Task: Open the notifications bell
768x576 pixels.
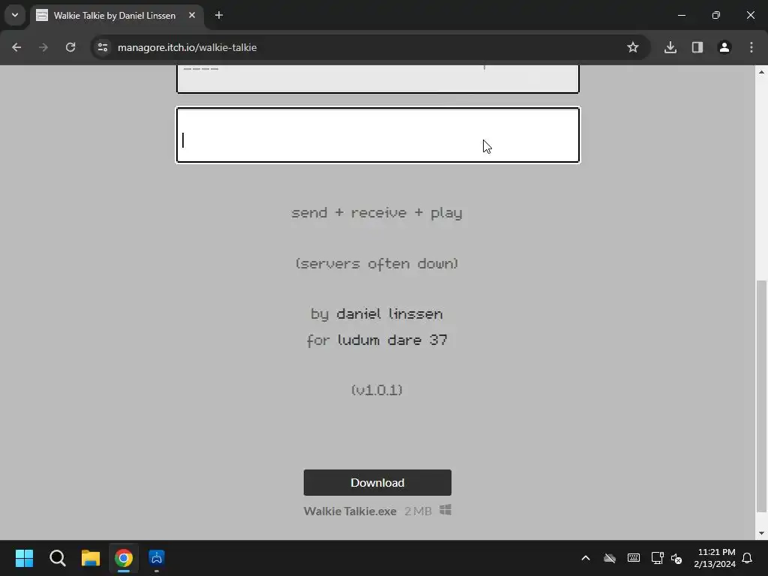Action: 748,558
